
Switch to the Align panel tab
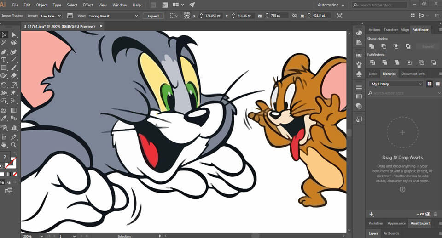[x=405, y=30]
